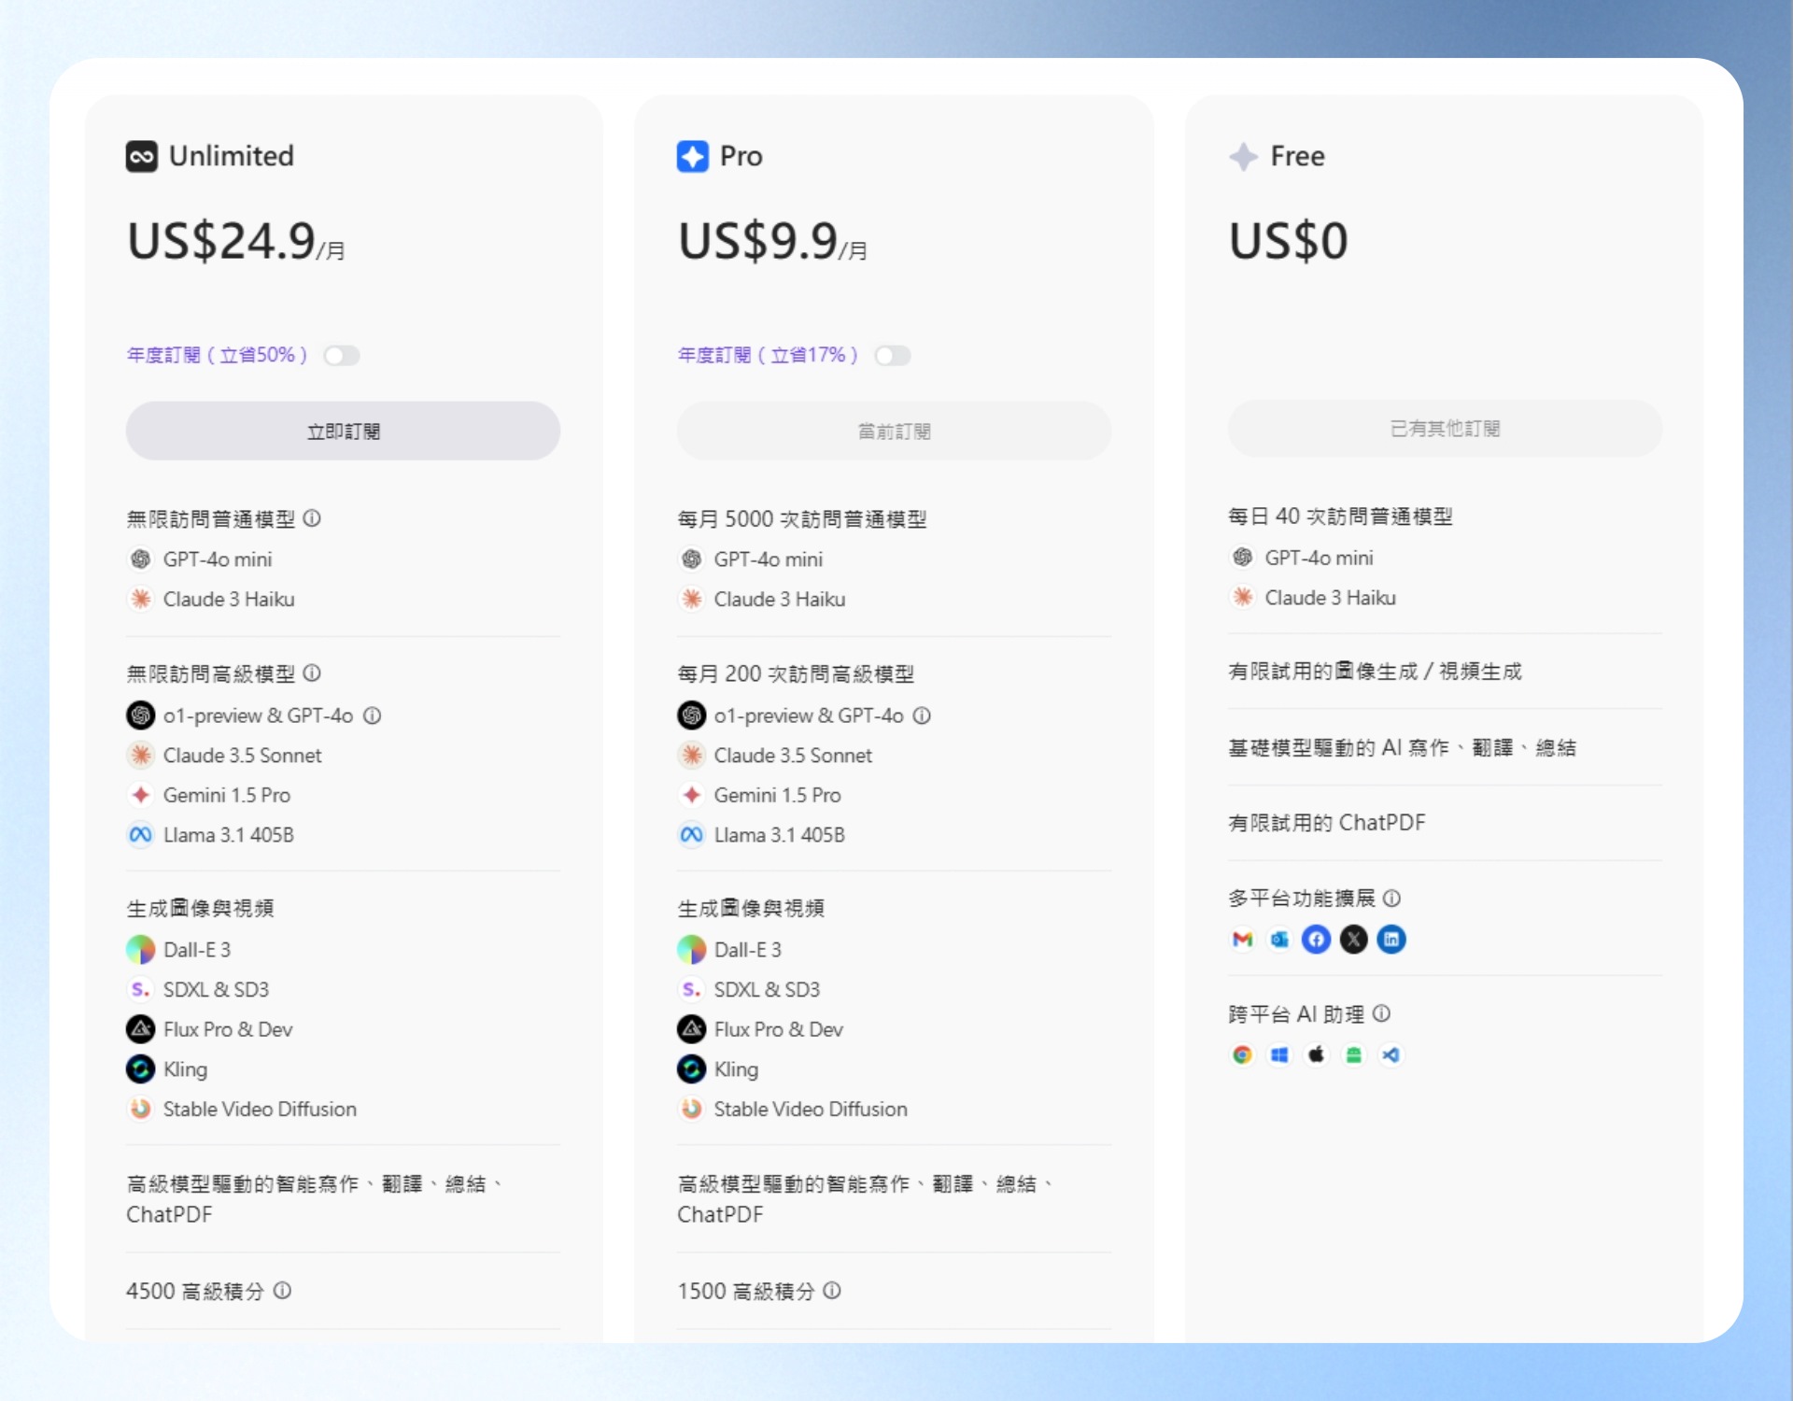Show info for 無限訪問高級模型 in Unlimited

[x=312, y=673]
